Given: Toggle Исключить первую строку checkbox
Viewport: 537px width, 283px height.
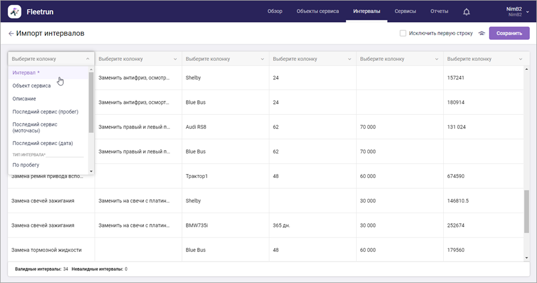Looking at the screenshot, I should coord(403,33).
